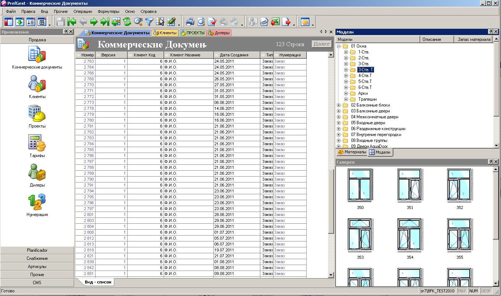Toggle the Клиент Назание column header checkbox
Viewport: 501px width, 296px height.
167,55
